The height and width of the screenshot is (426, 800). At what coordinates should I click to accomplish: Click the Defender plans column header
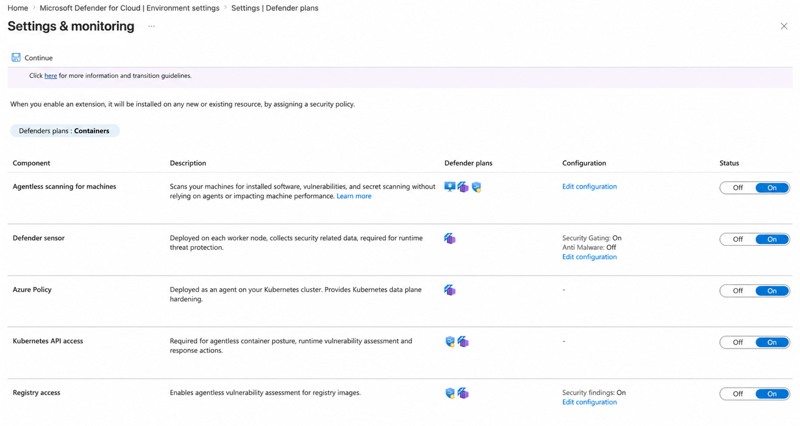(x=468, y=163)
